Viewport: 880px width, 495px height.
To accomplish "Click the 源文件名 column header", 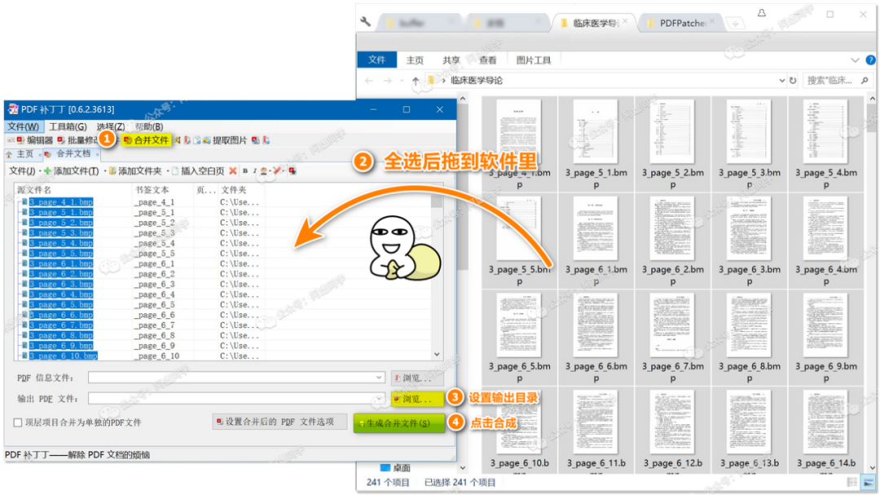I will pos(34,190).
